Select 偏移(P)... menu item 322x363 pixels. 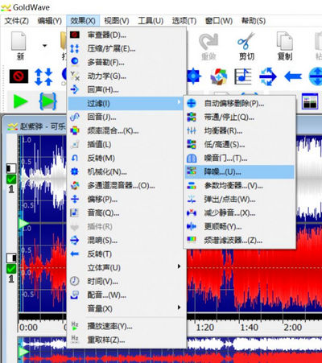[x=126, y=199]
